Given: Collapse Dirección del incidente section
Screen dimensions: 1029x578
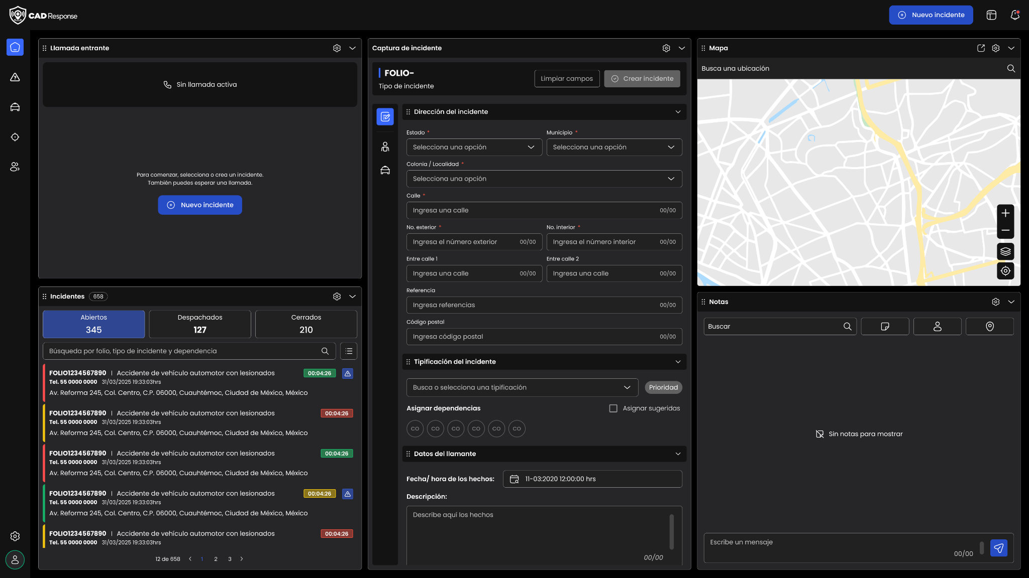Looking at the screenshot, I should (x=678, y=112).
